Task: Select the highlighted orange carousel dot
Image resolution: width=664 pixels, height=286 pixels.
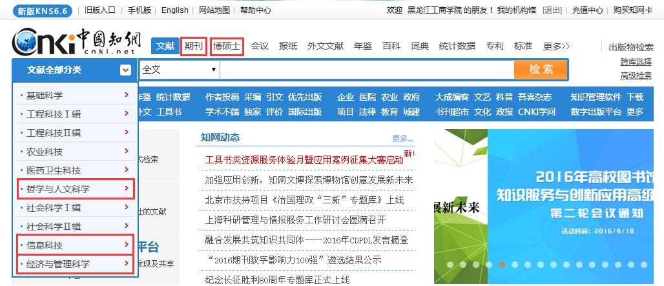Action: point(501,265)
